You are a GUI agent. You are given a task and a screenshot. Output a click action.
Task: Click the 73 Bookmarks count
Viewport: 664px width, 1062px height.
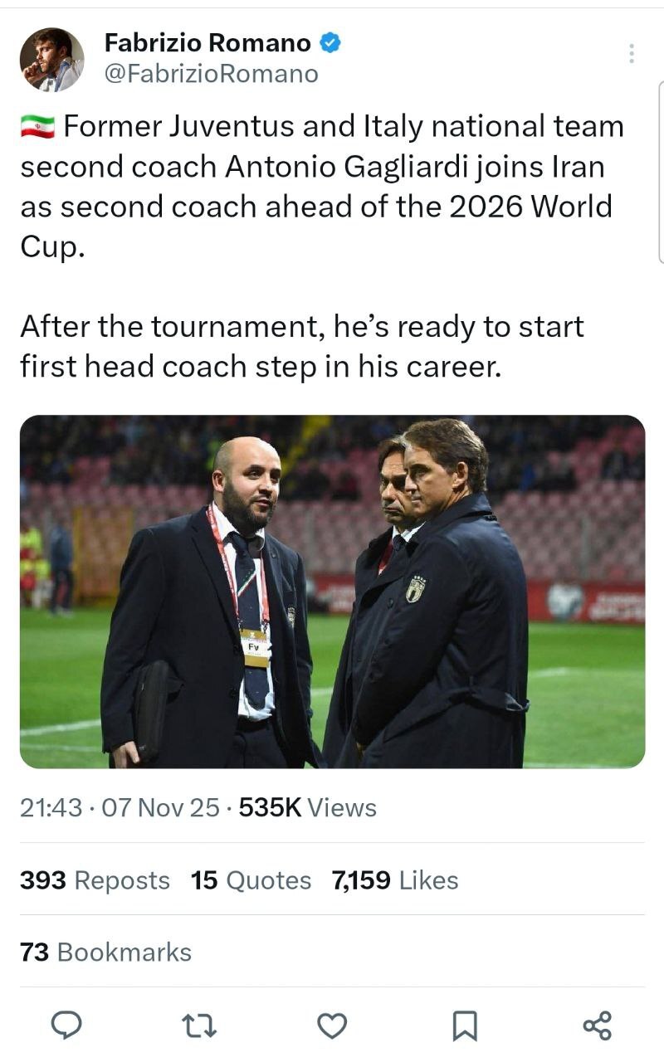(x=105, y=952)
